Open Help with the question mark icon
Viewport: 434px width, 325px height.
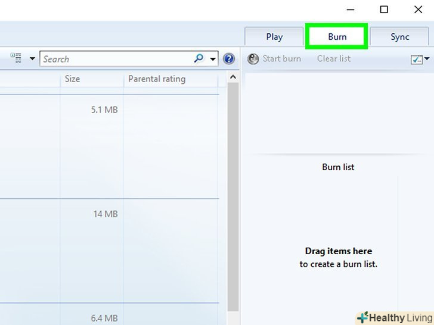click(229, 58)
